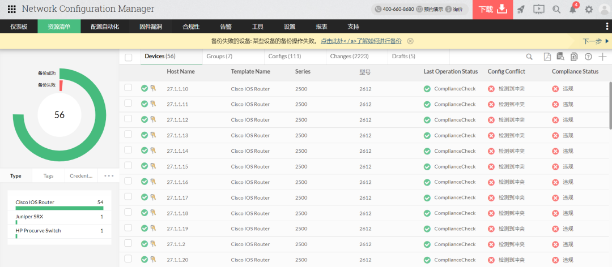Viewport: 612px width, 267px height.
Task: Click the Cisco IOS Router green bar
Action: pyautogui.click(x=59, y=208)
